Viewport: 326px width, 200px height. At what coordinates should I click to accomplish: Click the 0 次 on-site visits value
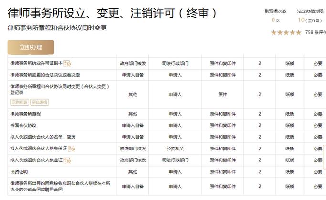click(x=276, y=20)
